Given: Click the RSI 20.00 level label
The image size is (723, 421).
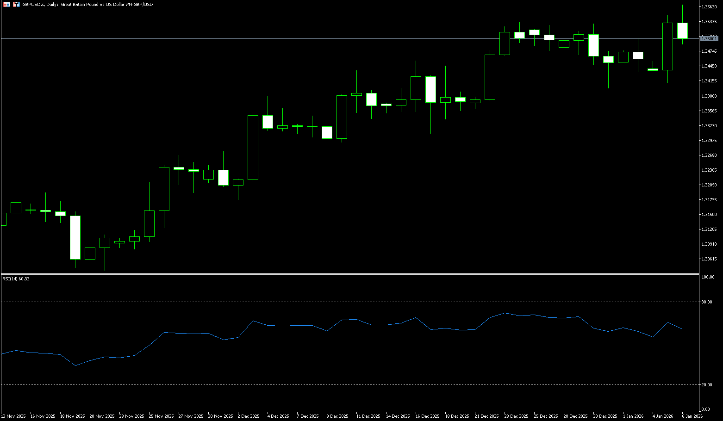Looking at the screenshot, I should (x=707, y=385).
